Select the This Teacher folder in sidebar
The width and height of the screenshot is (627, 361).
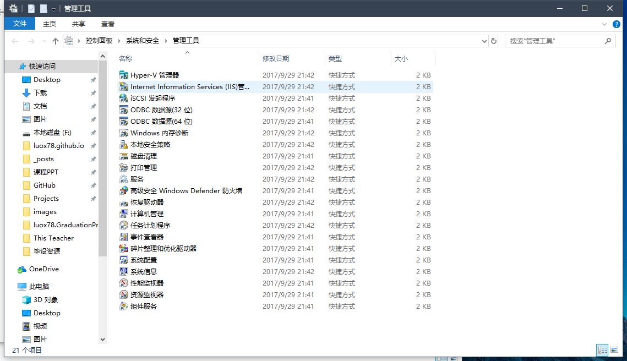click(x=53, y=238)
